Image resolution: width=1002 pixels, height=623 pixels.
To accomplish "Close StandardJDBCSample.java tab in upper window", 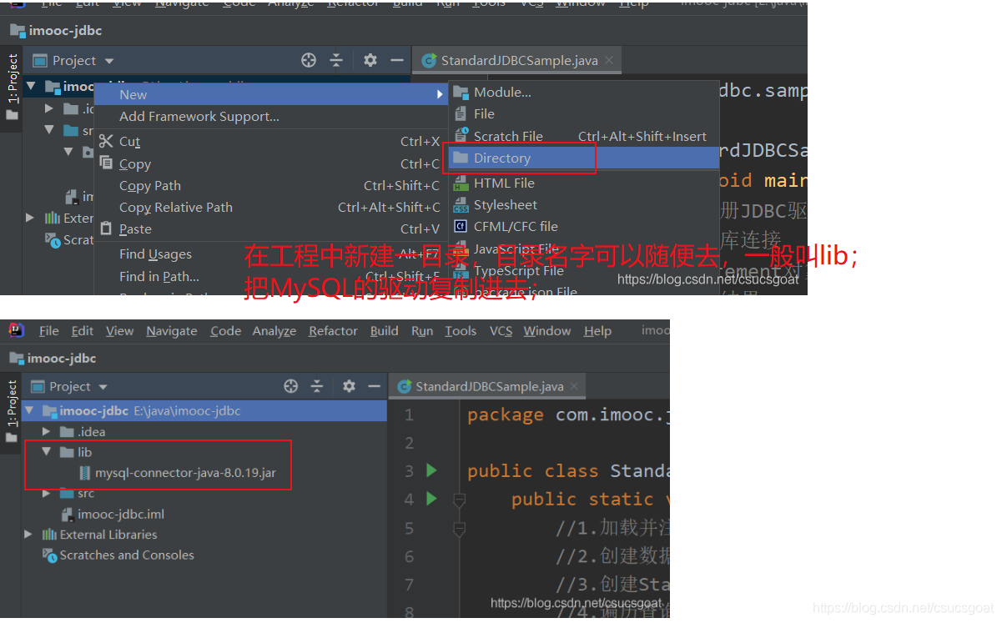I will point(609,60).
